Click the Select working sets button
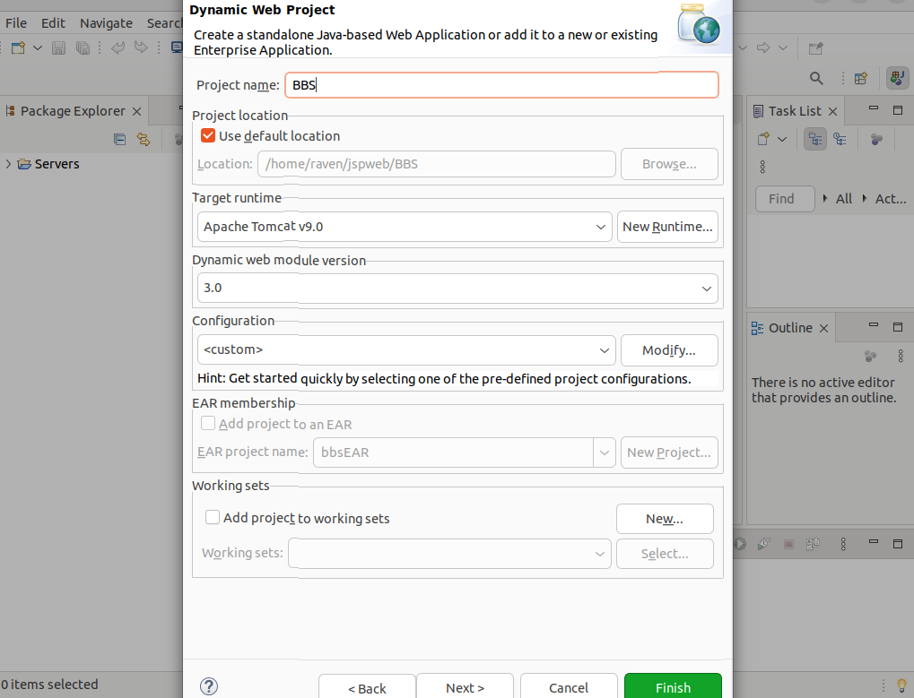The height and width of the screenshot is (698, 914). pos(665,554)
